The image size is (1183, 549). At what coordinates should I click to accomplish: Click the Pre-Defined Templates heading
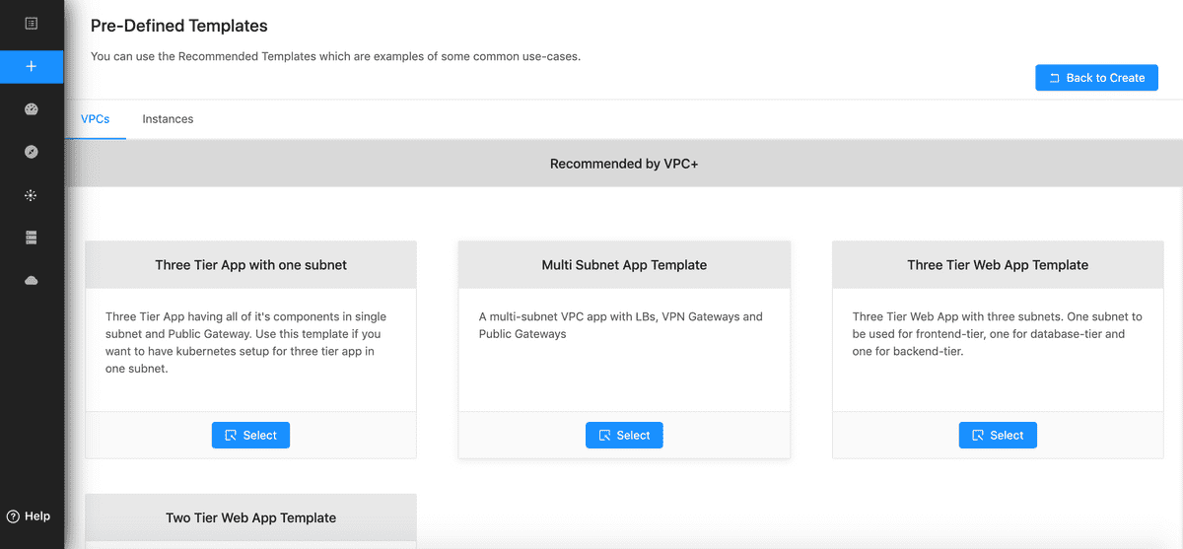click(x=178, y=26)
